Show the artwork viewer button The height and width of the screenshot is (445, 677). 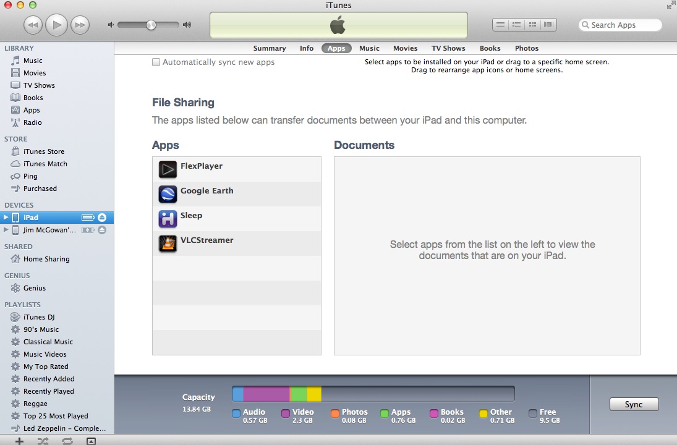tap(91, 441)
